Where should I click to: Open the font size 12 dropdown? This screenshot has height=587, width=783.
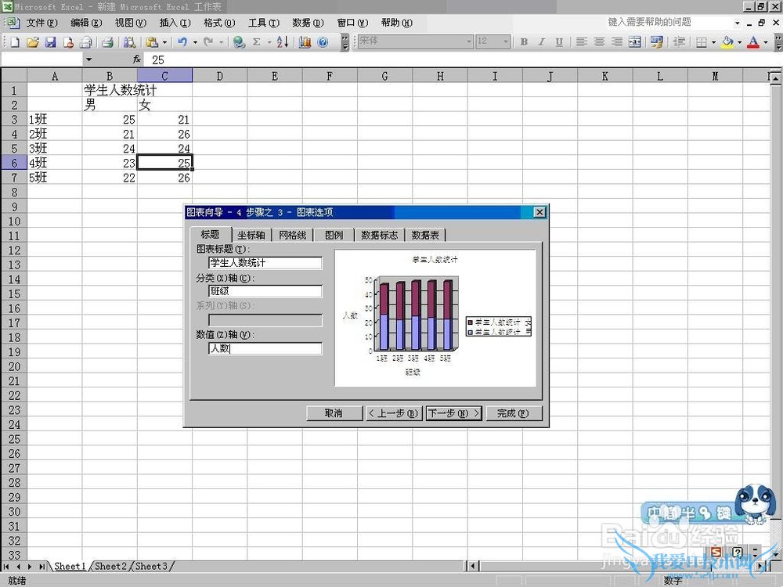(x=506, y=41)
